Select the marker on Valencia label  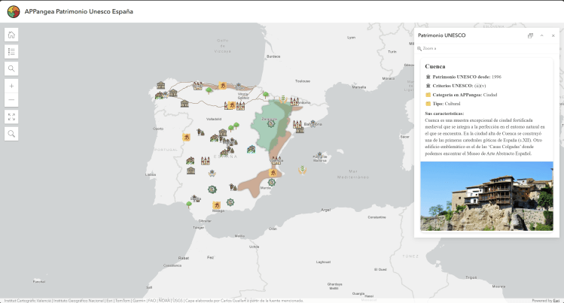pos(276,160)
